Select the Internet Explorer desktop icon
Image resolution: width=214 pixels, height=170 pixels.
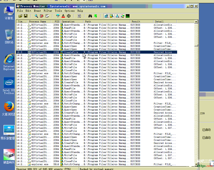9,62
